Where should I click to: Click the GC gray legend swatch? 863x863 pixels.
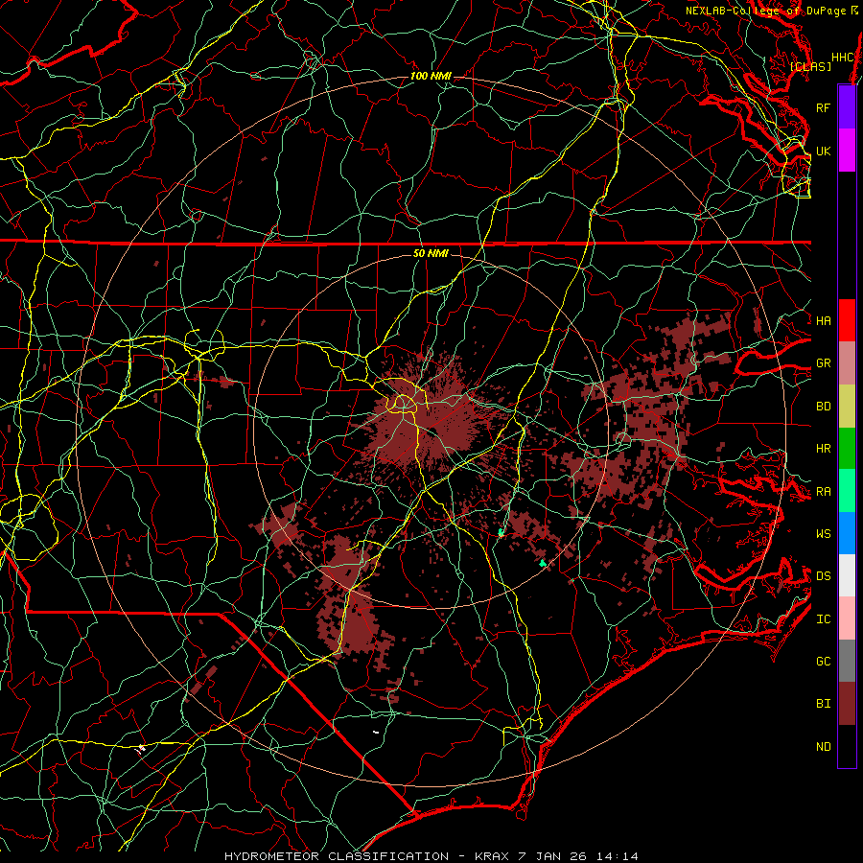pyautogui.click(x=847, y=661)
